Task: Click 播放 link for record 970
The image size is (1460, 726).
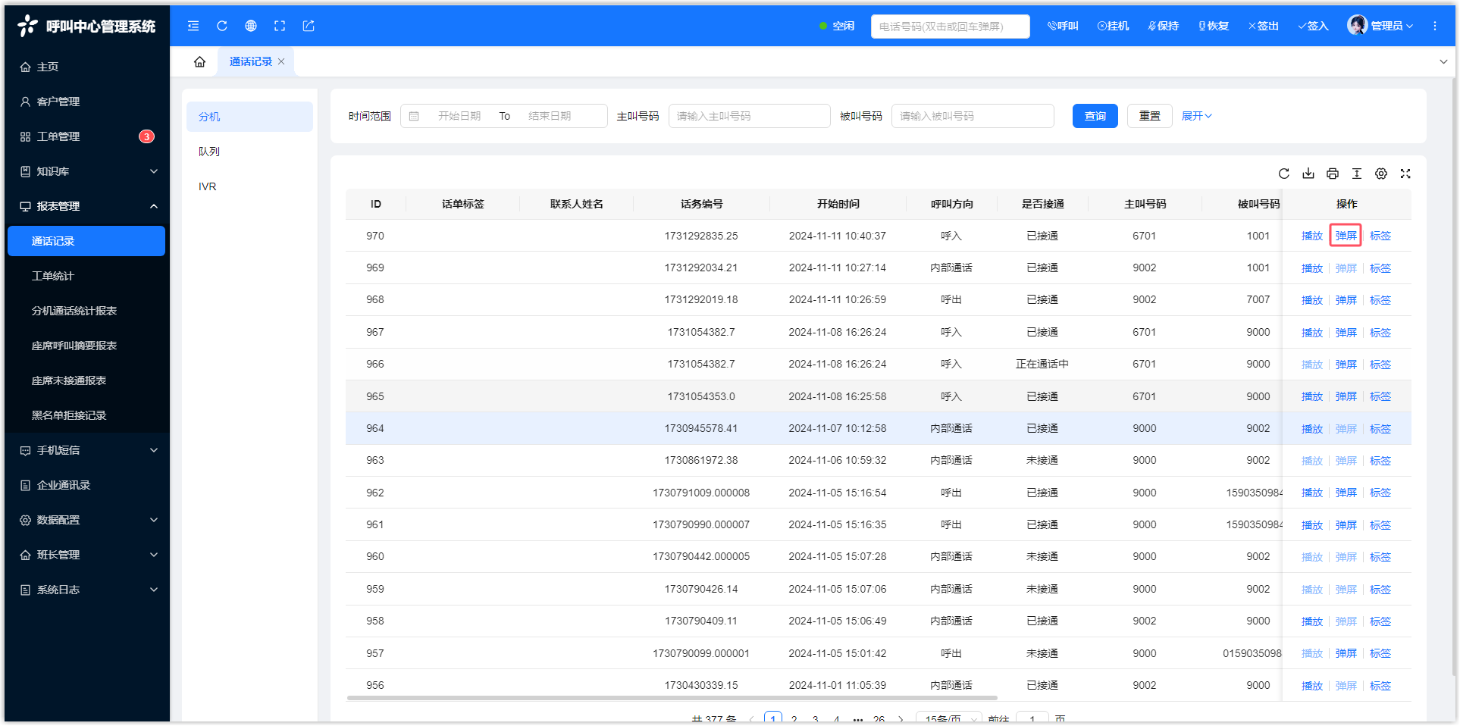Action: 1311,236
